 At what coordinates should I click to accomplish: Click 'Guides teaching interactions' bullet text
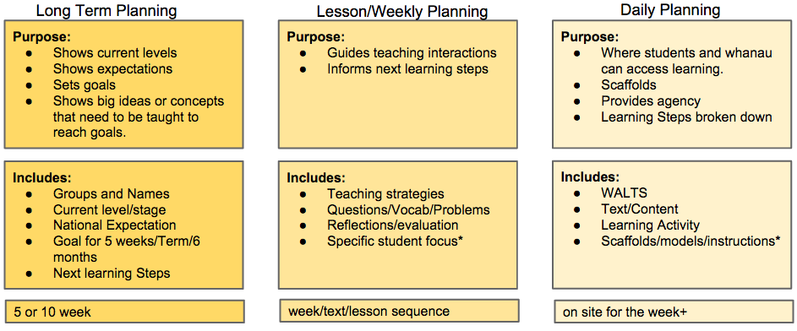412,52
